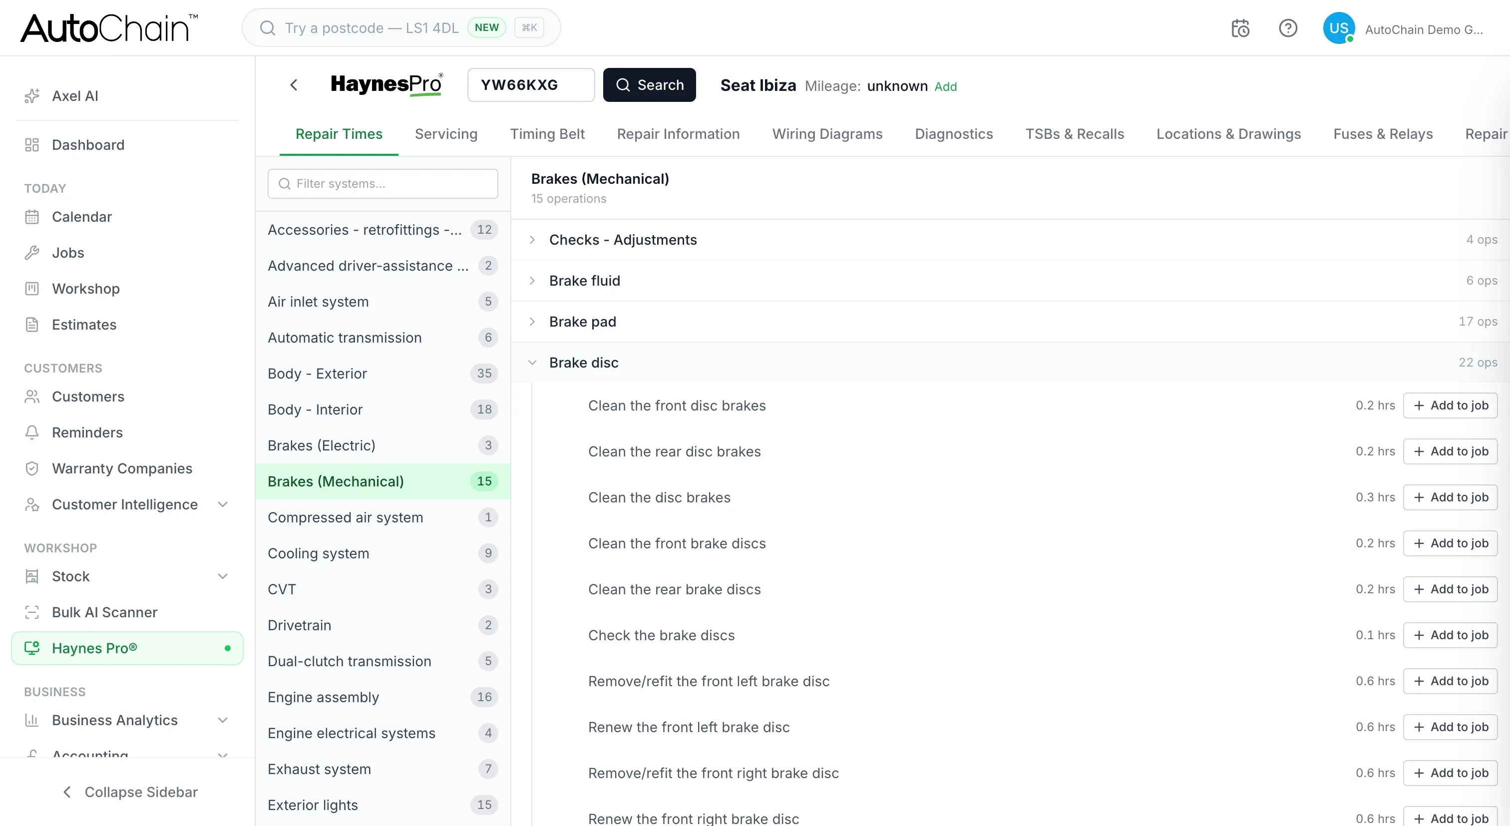Expand the Brake fluid group
1510x826 pixels.
click(1010, 281)
